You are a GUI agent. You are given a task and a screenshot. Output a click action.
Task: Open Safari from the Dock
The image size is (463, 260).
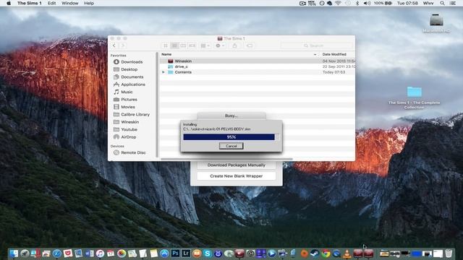[x=57, y=253]
